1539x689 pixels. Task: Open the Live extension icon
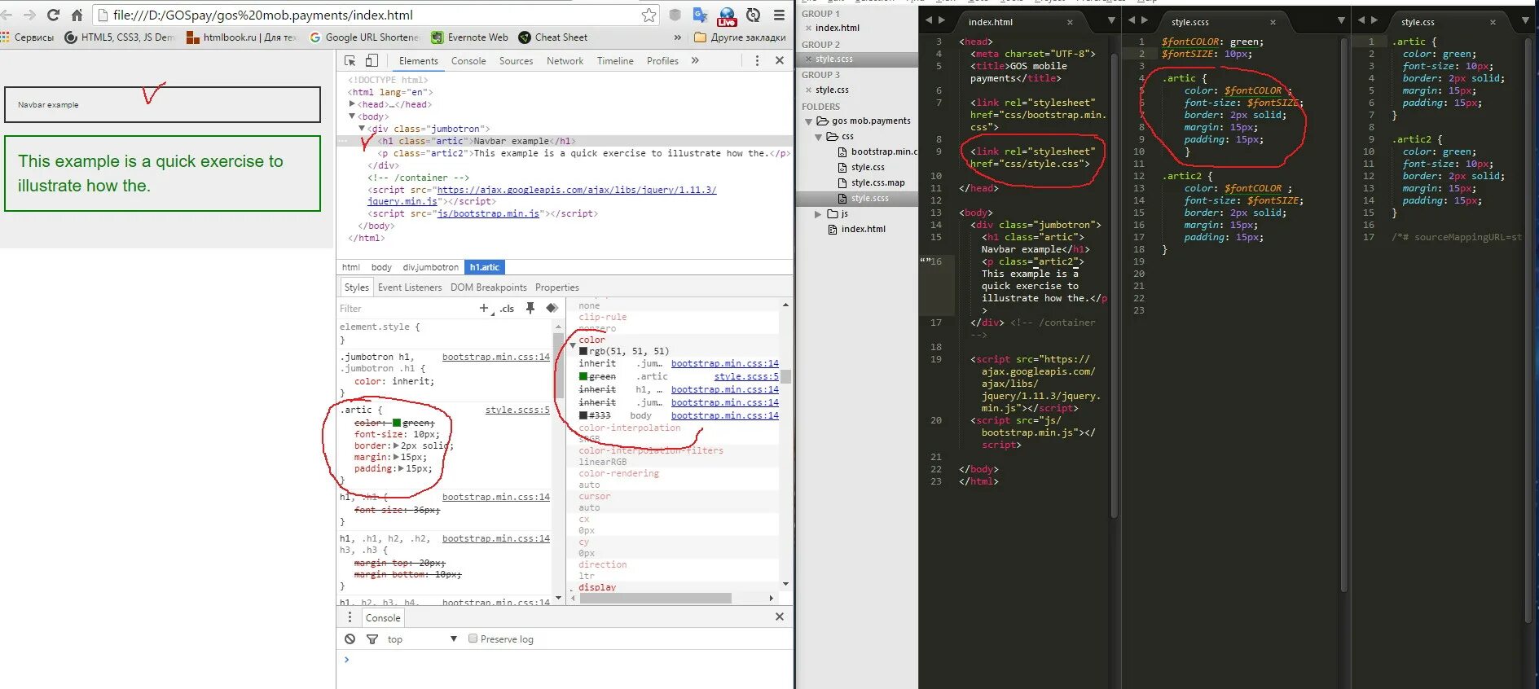coord(727,15)
